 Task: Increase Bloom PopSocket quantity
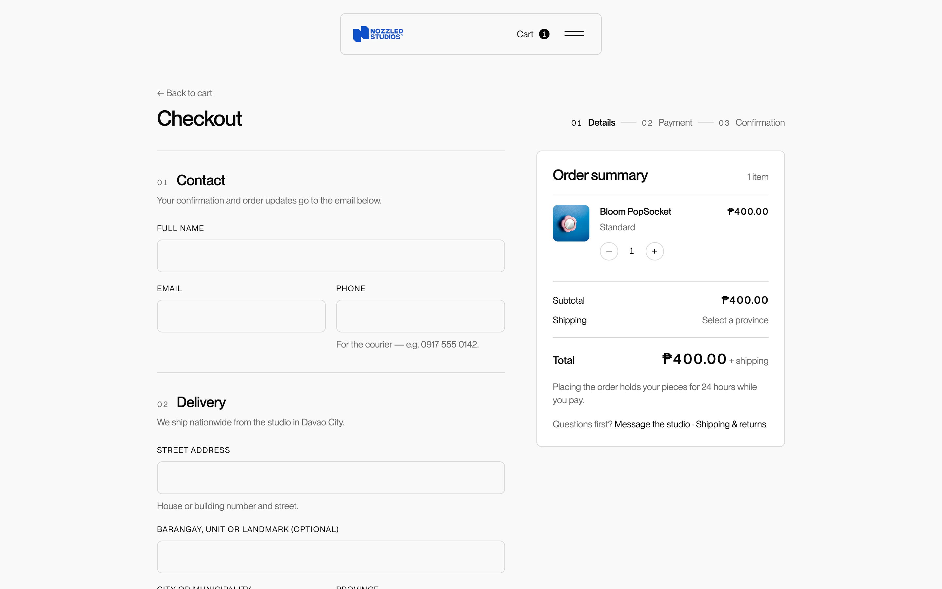pyautogui.click(x=654, y=251)
